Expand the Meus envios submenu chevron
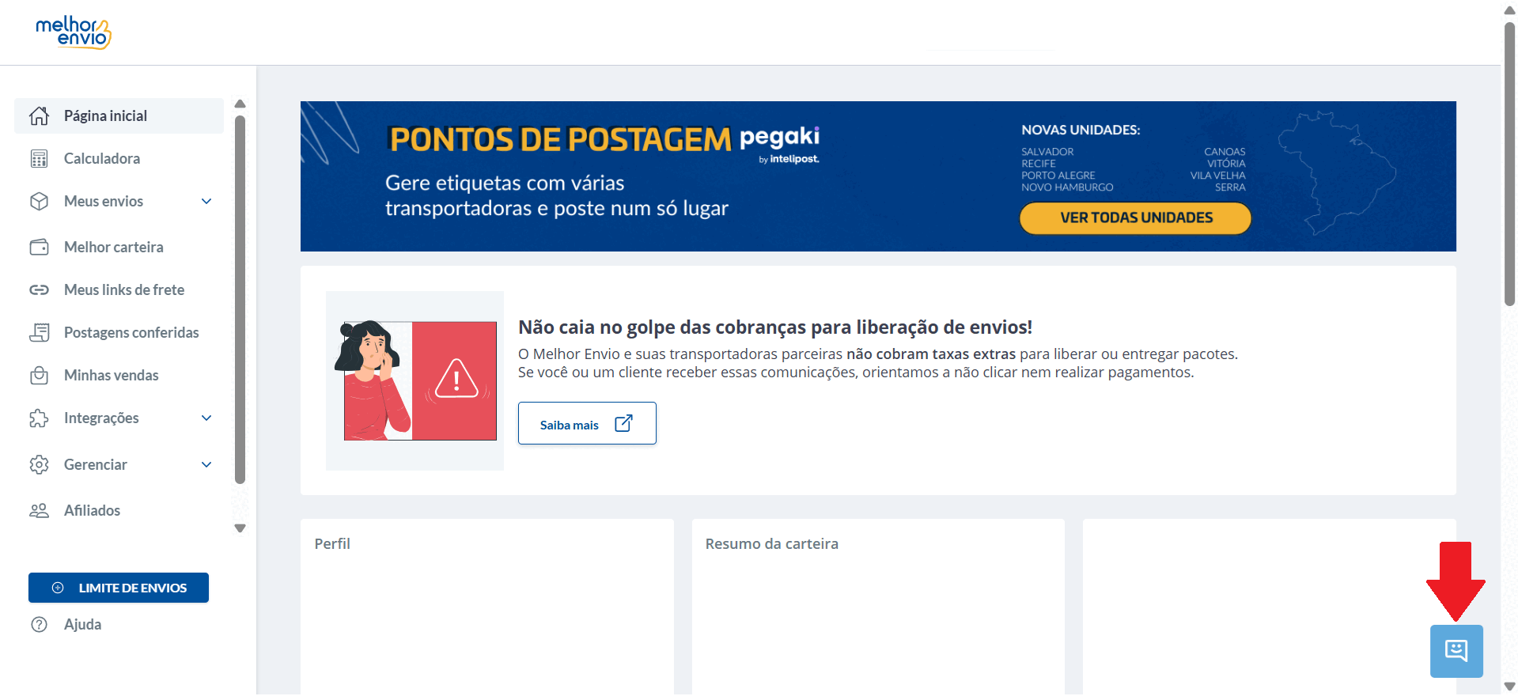This screenshot has width=1518, height=696. coord(206,202)
